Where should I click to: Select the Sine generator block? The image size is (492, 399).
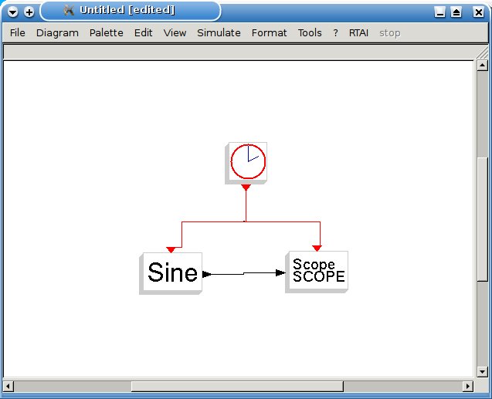(172, 272)
